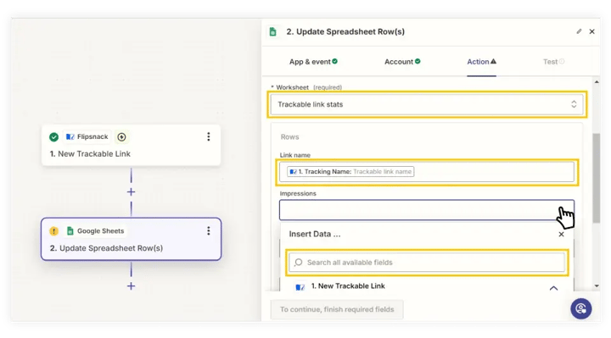The height and width of the screenshot is (338, 611).
Task: Click the yellow warning icon on Google Sheets step
Action: pyautogui.click(x=53, y=231)
